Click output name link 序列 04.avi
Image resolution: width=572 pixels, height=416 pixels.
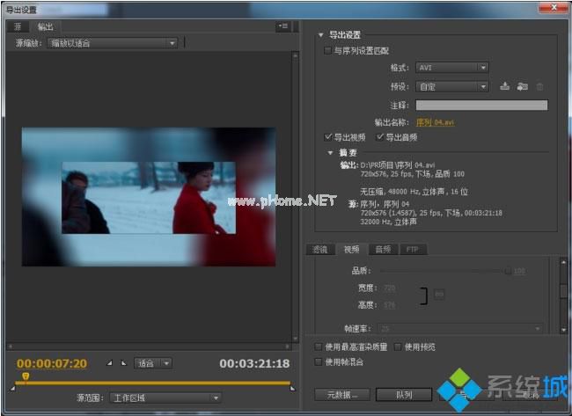click(x=436, y=122)
